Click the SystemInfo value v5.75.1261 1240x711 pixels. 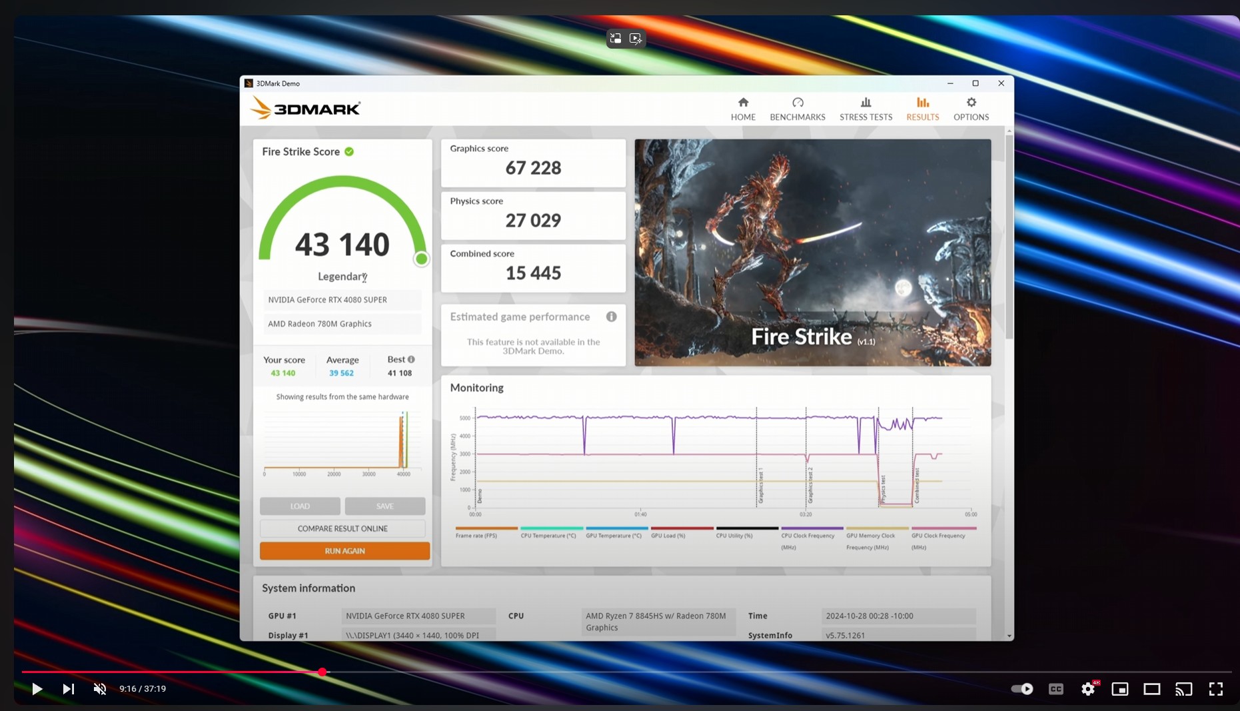899,635
